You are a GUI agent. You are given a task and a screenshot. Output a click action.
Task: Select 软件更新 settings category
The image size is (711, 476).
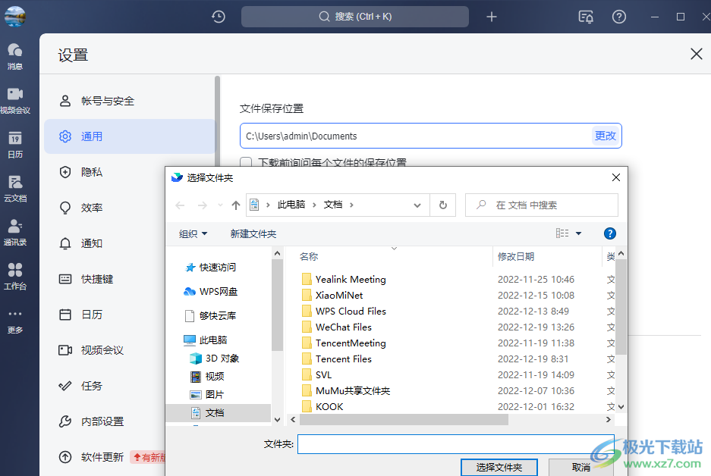point(104,457)
